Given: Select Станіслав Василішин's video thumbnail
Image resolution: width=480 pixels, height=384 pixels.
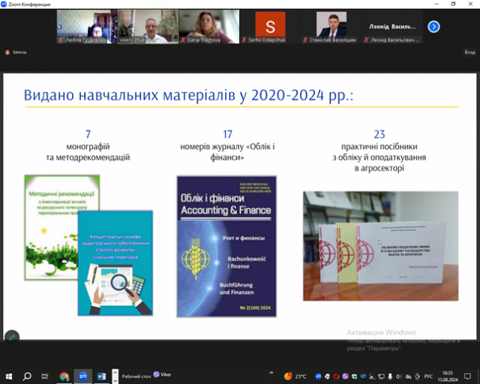Looking at the screenshot, I should click(x=331, y=26).
